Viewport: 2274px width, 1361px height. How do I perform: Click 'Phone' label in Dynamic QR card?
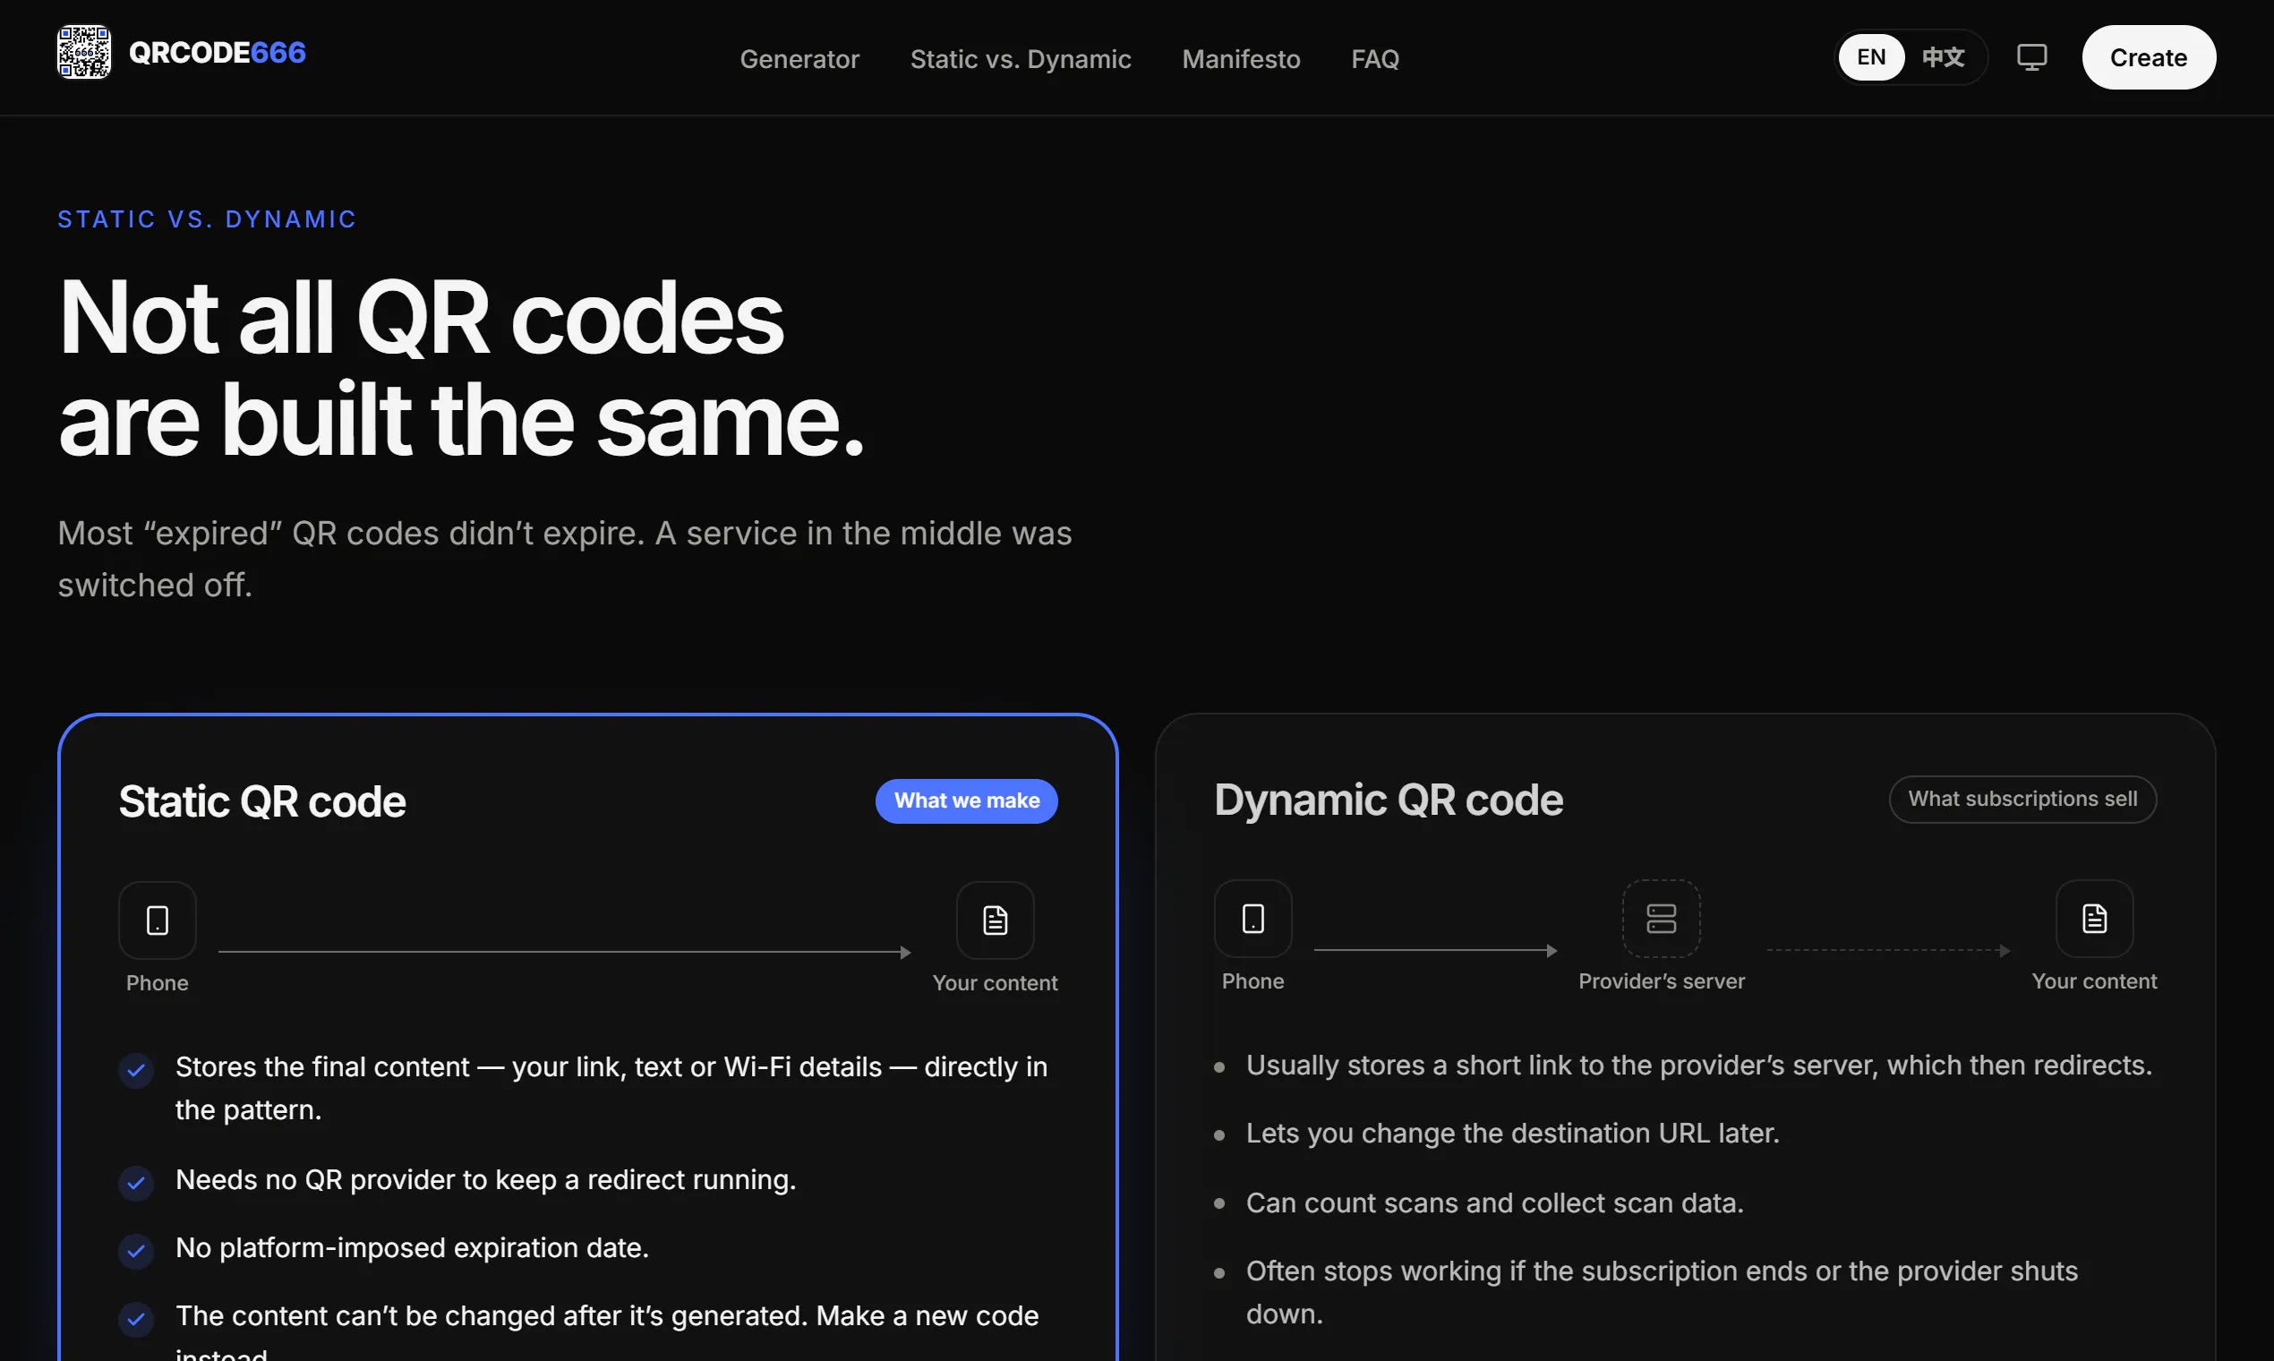pyautogui.click(x=1252, y=981)
